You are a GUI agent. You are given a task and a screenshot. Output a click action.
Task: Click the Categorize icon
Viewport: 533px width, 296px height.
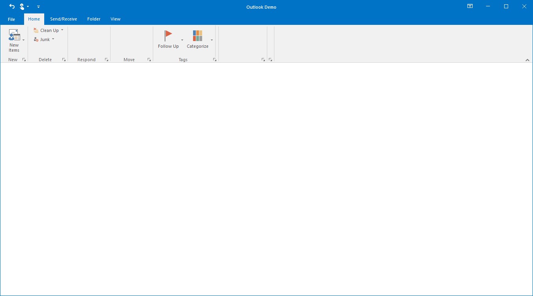pyautogui.click(x=197, y=35)
